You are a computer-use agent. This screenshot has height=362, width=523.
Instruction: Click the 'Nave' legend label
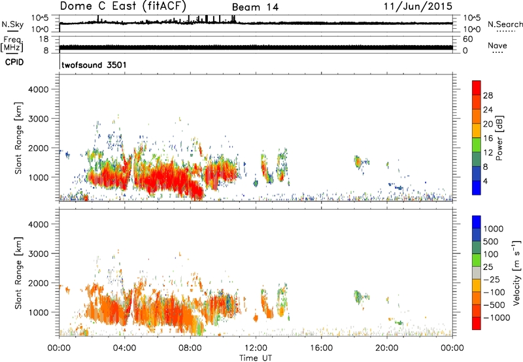click(498, 45)
